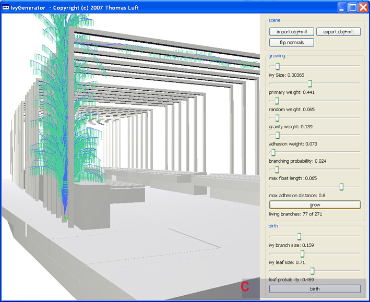
Task: Click the import obj+mtl button
Action: (292, 32)
